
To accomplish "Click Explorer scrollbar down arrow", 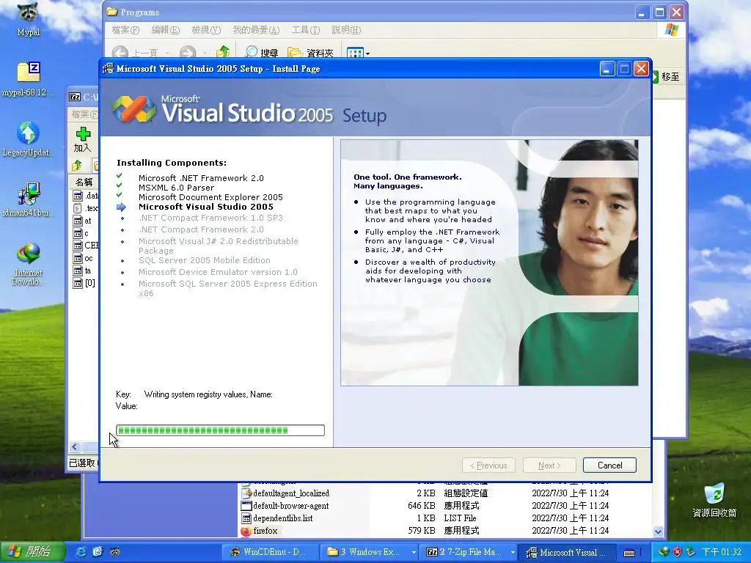I will [x=658, y=531].
